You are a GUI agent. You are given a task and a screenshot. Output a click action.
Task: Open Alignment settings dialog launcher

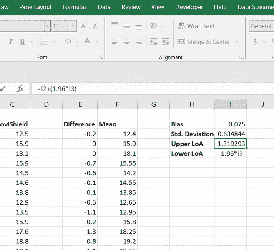click(241, 57)
